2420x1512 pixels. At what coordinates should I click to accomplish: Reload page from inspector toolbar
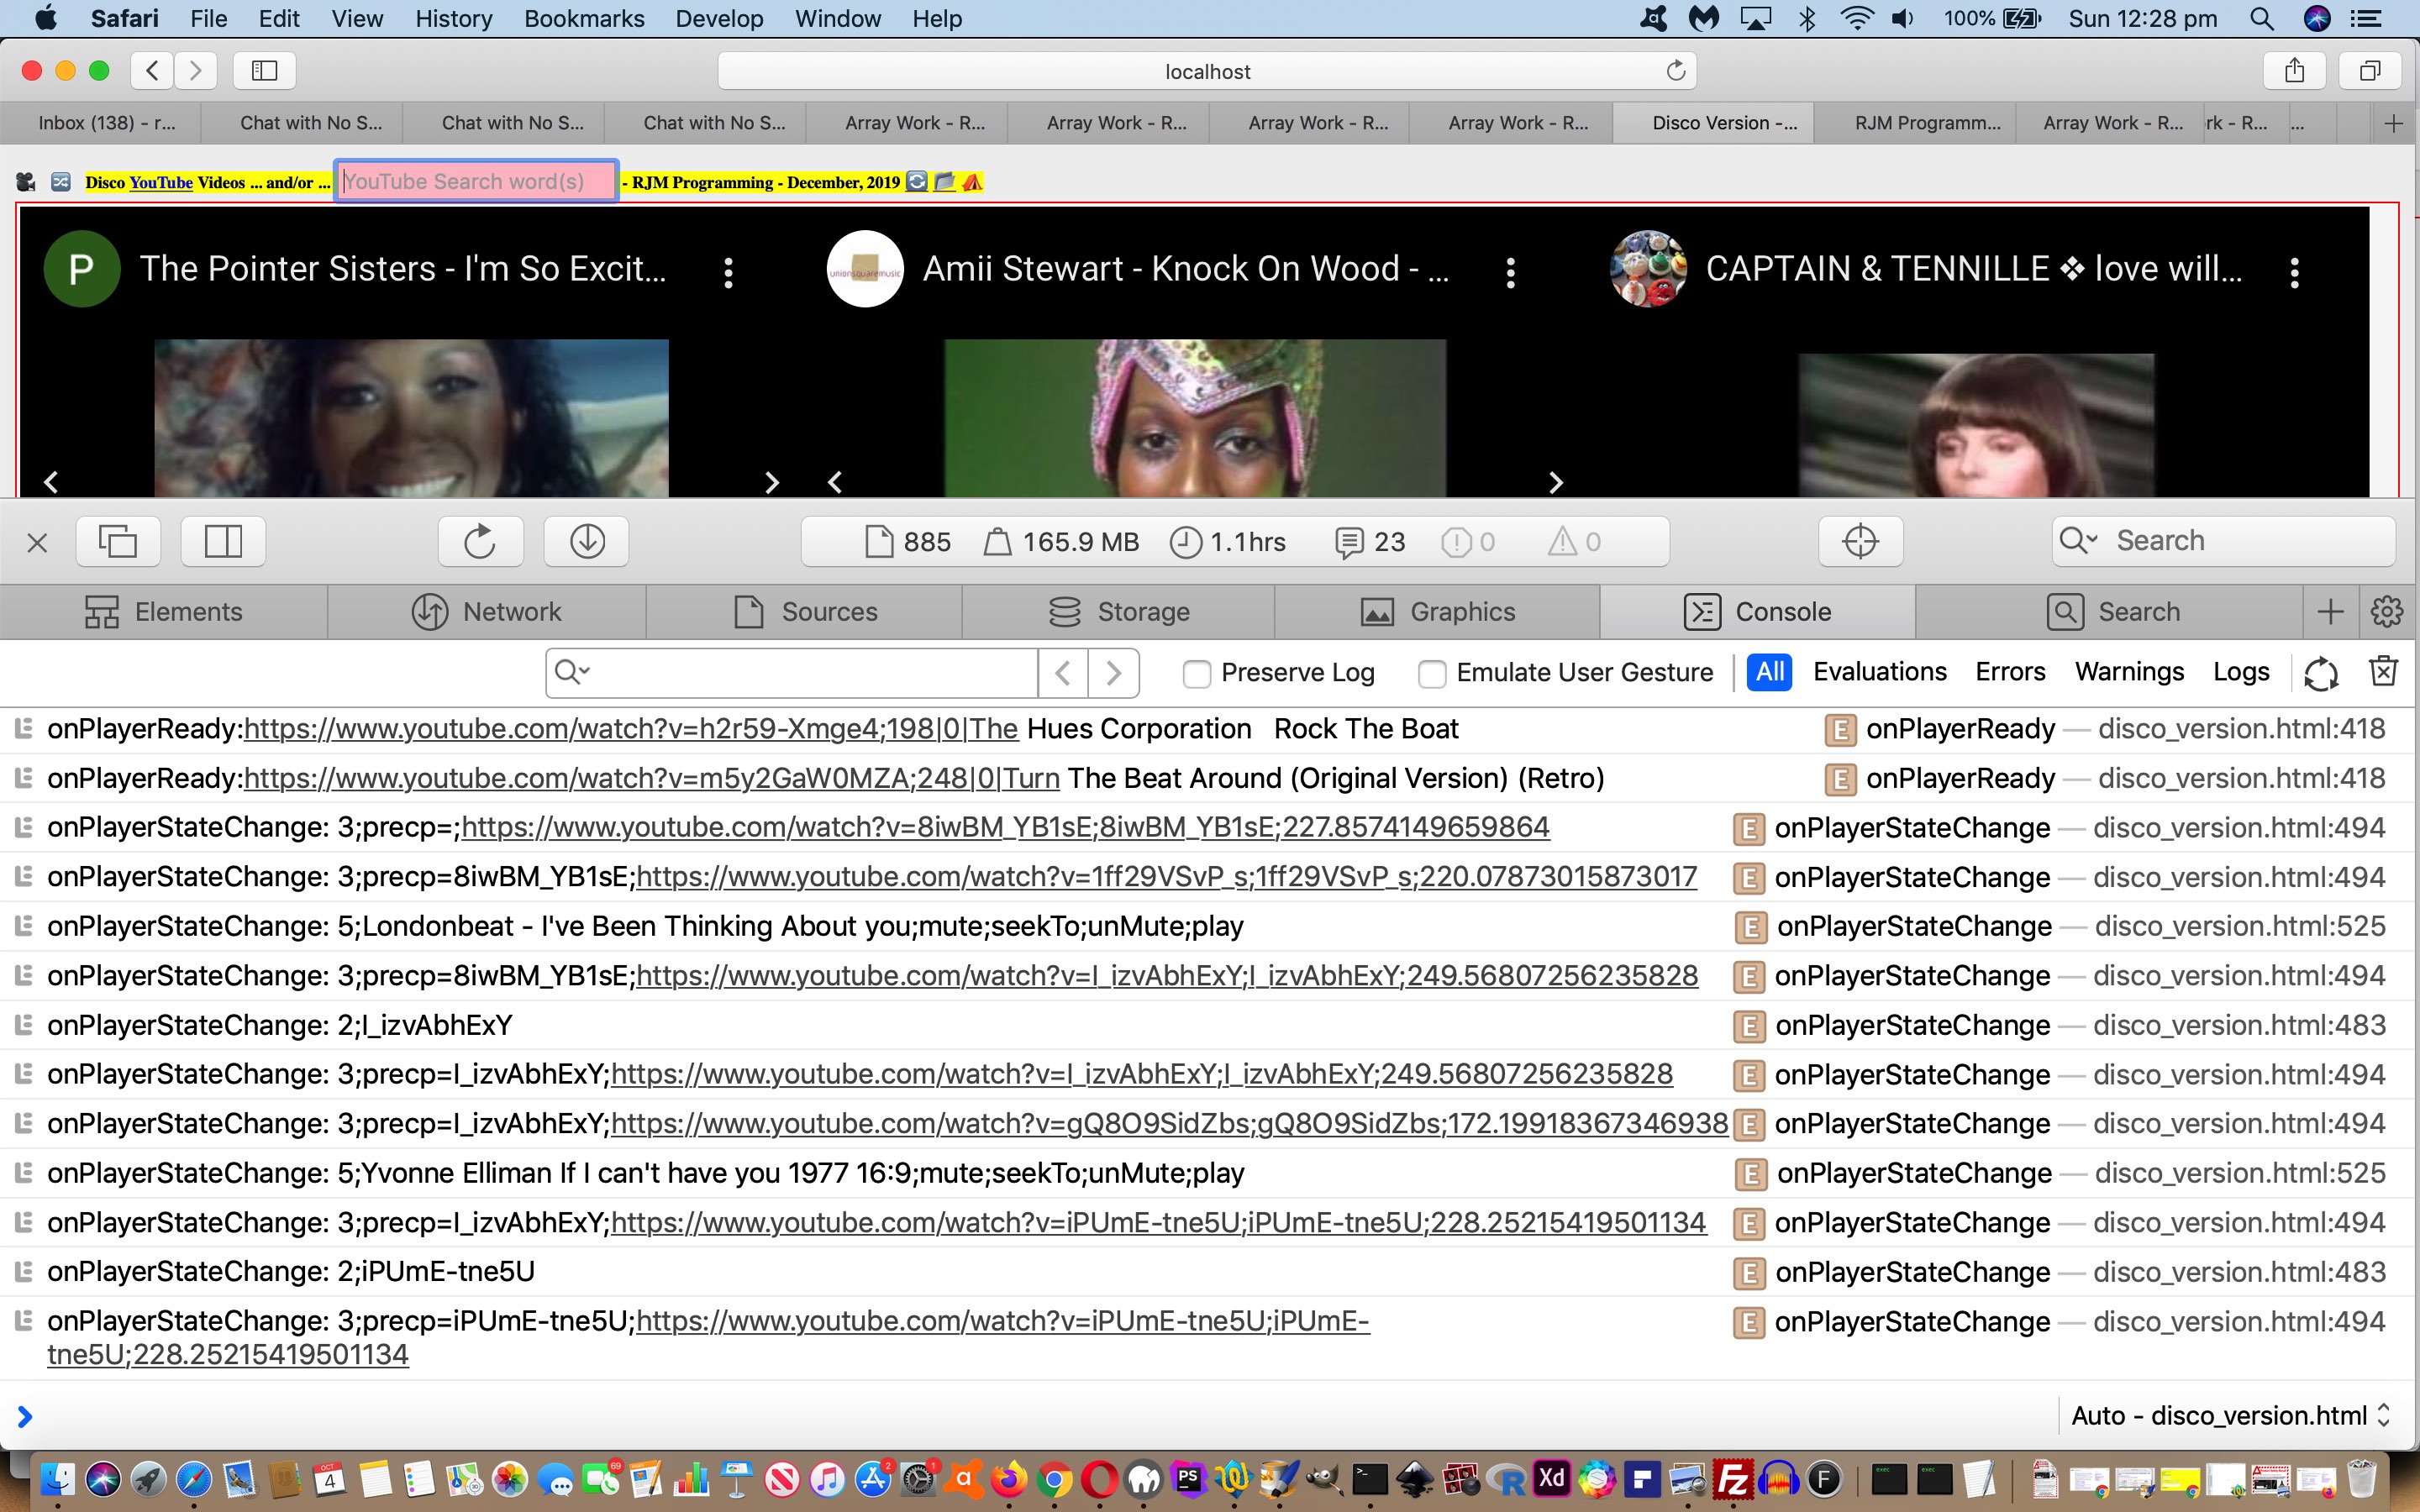pos(480,542)
